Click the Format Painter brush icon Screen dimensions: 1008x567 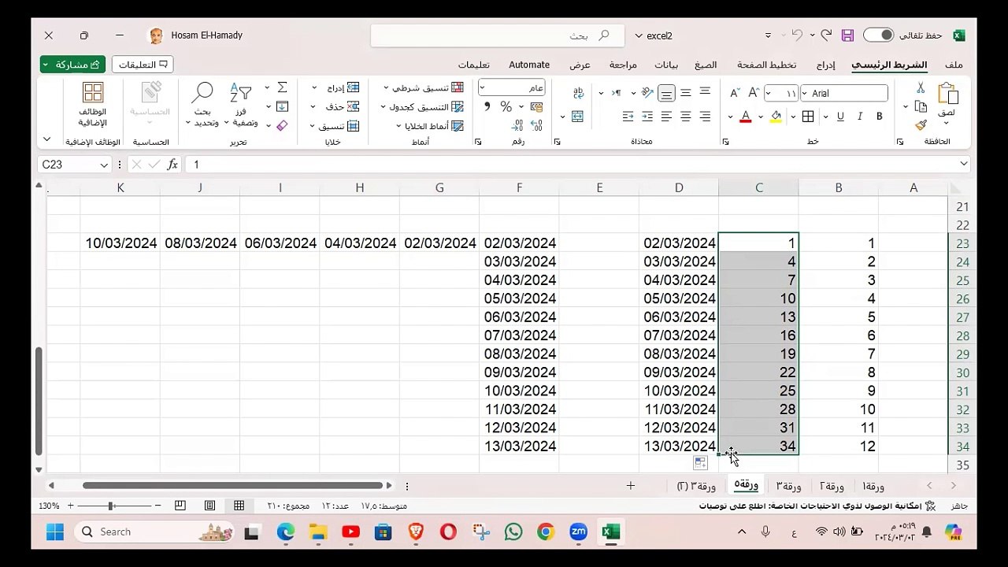[x=921, y=125]
